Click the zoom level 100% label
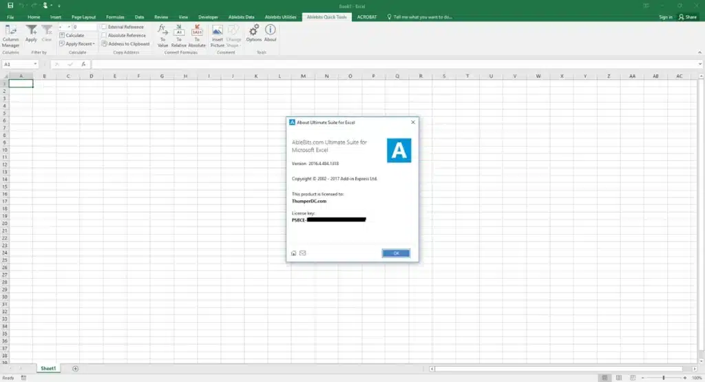 pos(697,378)
